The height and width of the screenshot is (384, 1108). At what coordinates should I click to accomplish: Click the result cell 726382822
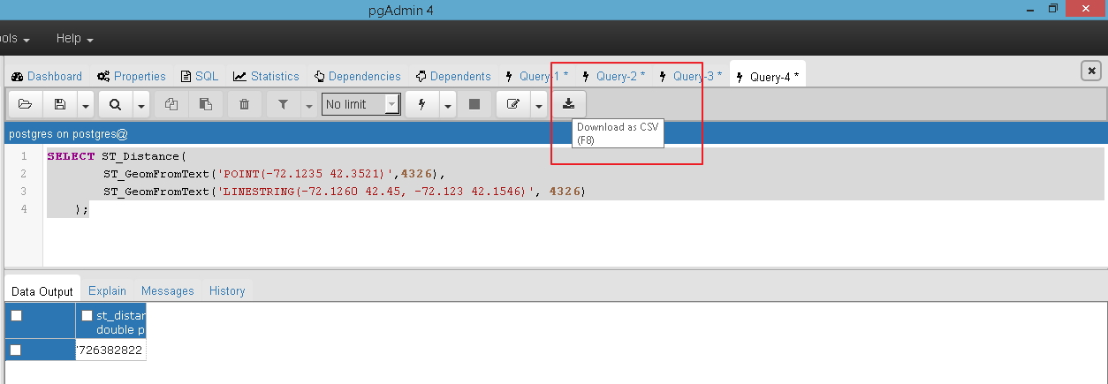point(110,350)
